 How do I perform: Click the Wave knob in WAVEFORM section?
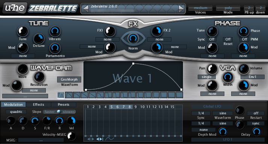coord(23,69)
